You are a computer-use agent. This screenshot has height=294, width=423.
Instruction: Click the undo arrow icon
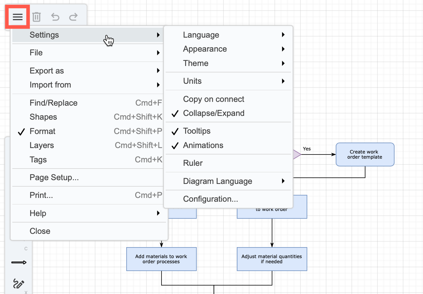(x=55, y=16)
